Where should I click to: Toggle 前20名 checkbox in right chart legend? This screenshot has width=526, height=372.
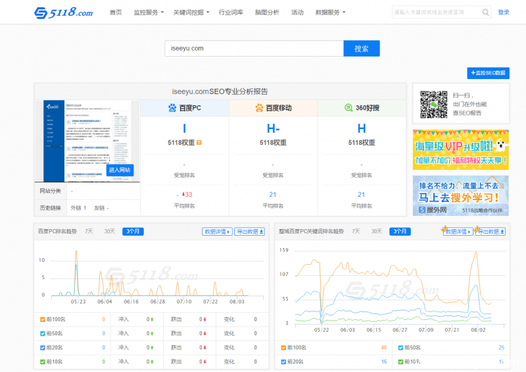coord(283,362)
